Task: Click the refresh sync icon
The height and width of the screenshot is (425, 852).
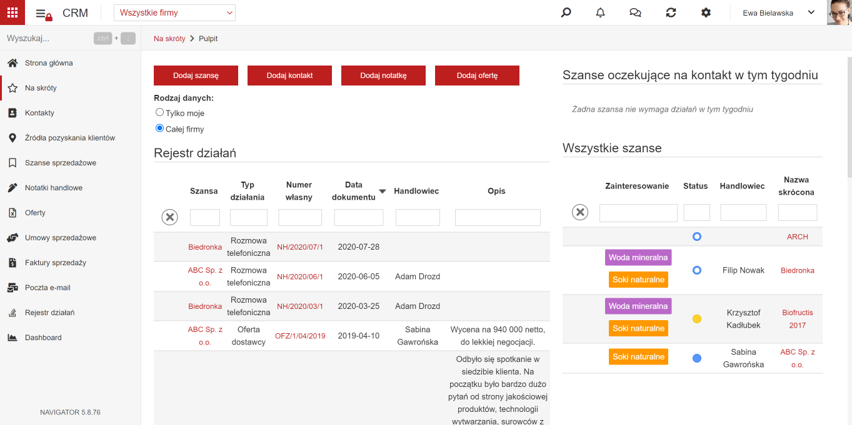Action: point(671,12)
